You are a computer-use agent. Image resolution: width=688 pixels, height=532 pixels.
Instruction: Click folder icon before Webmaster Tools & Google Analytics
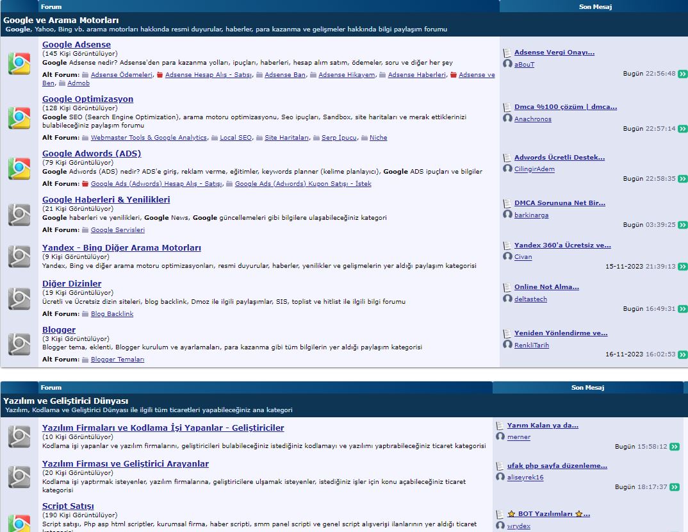(x=85, y=138)
